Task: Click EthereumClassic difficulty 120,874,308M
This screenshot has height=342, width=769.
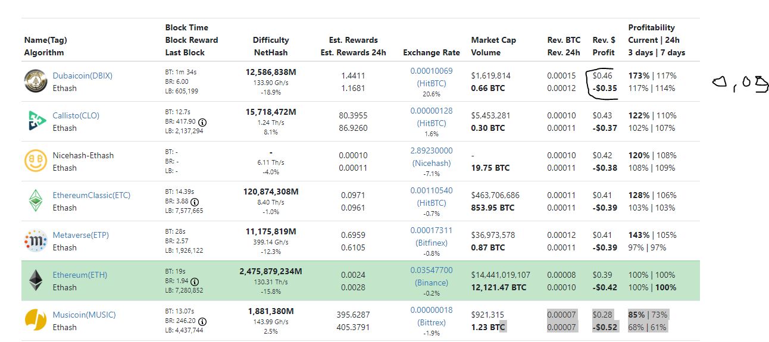Action: click(x=271, y=192)
